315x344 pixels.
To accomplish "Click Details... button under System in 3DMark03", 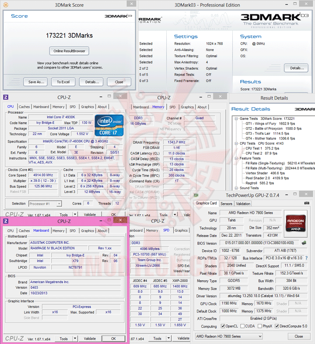I will 296,68.
